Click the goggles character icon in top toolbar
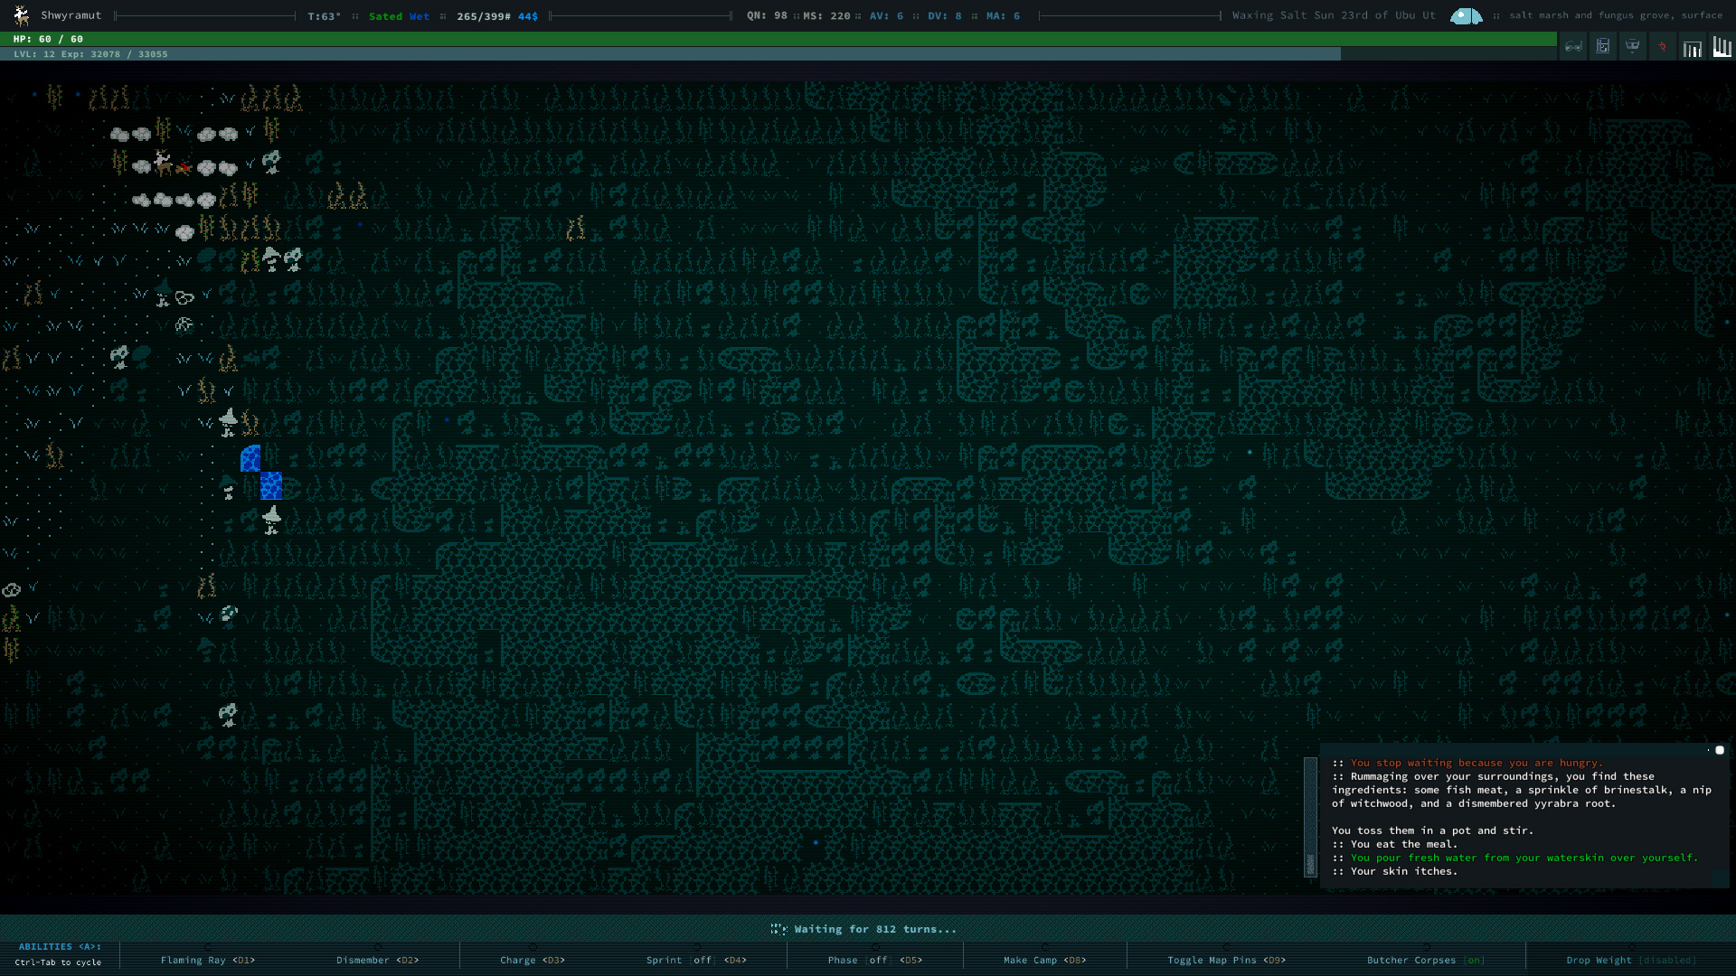This screenshot has width=1736, height=976. coord(1632,46)
